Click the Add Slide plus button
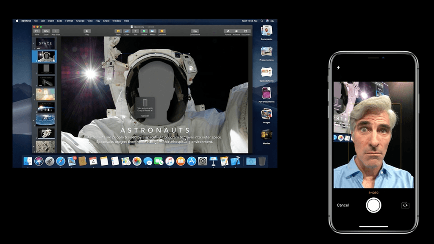This screenshot has width=434, height=244. 56,31
